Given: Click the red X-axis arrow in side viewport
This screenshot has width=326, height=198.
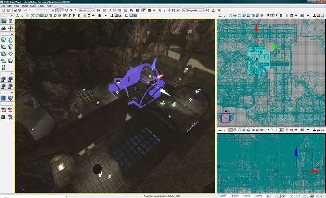Looking at the screenshot, I should (315, 171).
